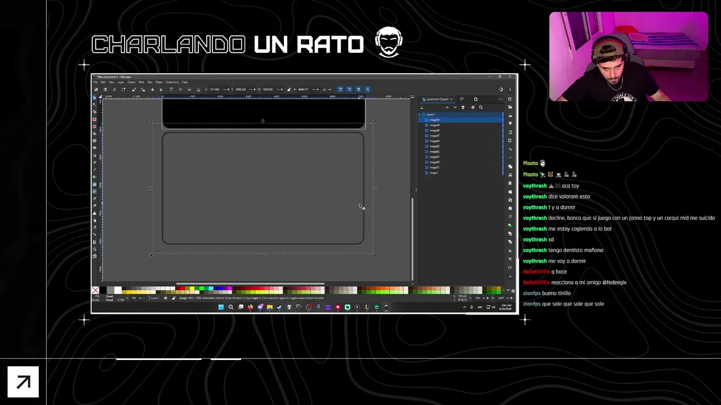Image resolution: width=721 pixels, height=405 pixels.
Task: Open docked panels chevron dropdown
Action: 501,99
